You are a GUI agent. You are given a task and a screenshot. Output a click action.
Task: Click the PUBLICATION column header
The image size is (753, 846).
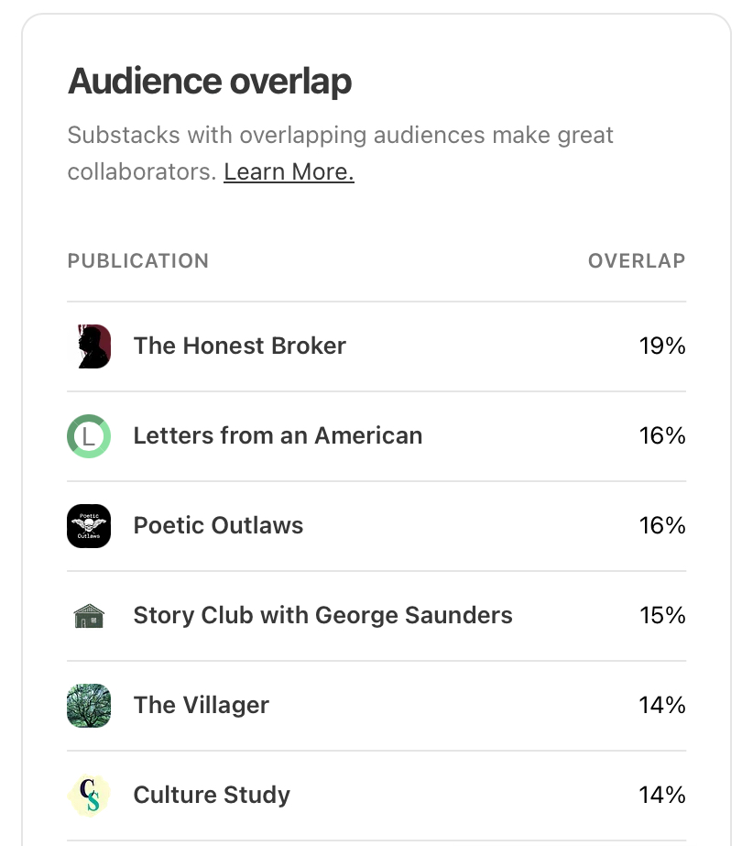tap(138, 261)
